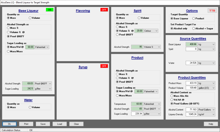Image resolution: width=220 pixels, height=132 pixels.
Task: Select Mass/Mass sugar loading in Base Liqueur
Action: [15, 51]
